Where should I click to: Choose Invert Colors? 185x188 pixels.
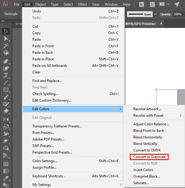coord(143,170)
